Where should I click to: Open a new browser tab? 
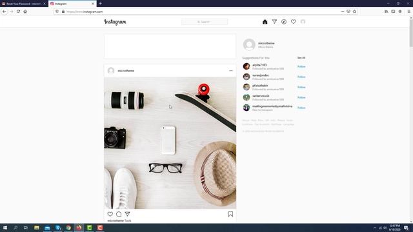[101, 4]
